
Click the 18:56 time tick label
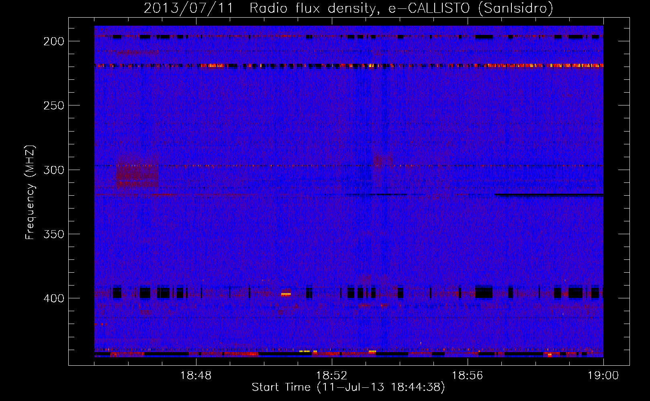(468, 376)
